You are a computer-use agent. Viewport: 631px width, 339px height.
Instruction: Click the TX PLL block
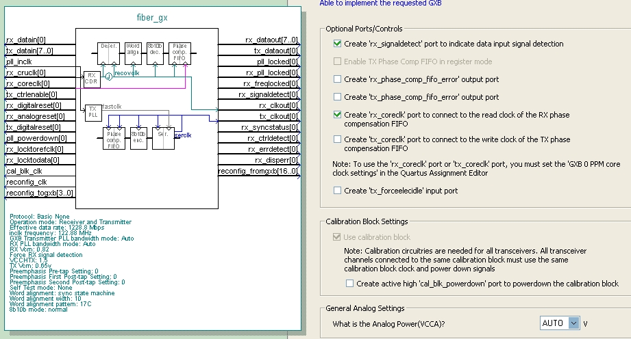coord(91,112)
